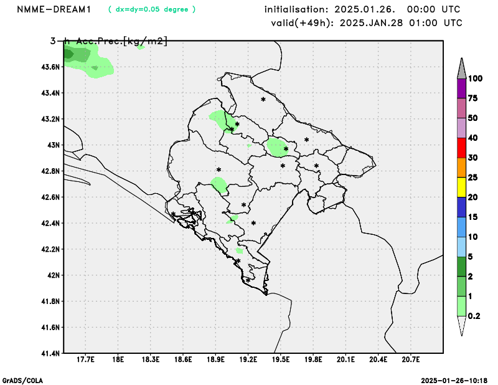Click the '42N' latitude label
498x385 pixels.
coord(54,275)
